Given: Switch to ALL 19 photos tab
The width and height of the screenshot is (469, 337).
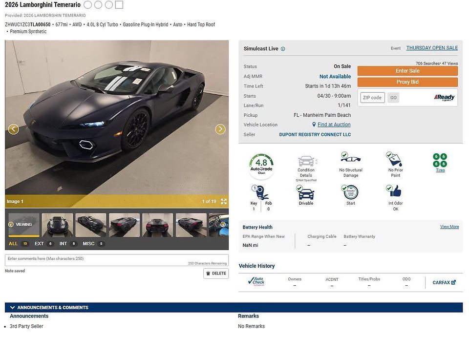Looking at the screenshot, I should point(18,244).
